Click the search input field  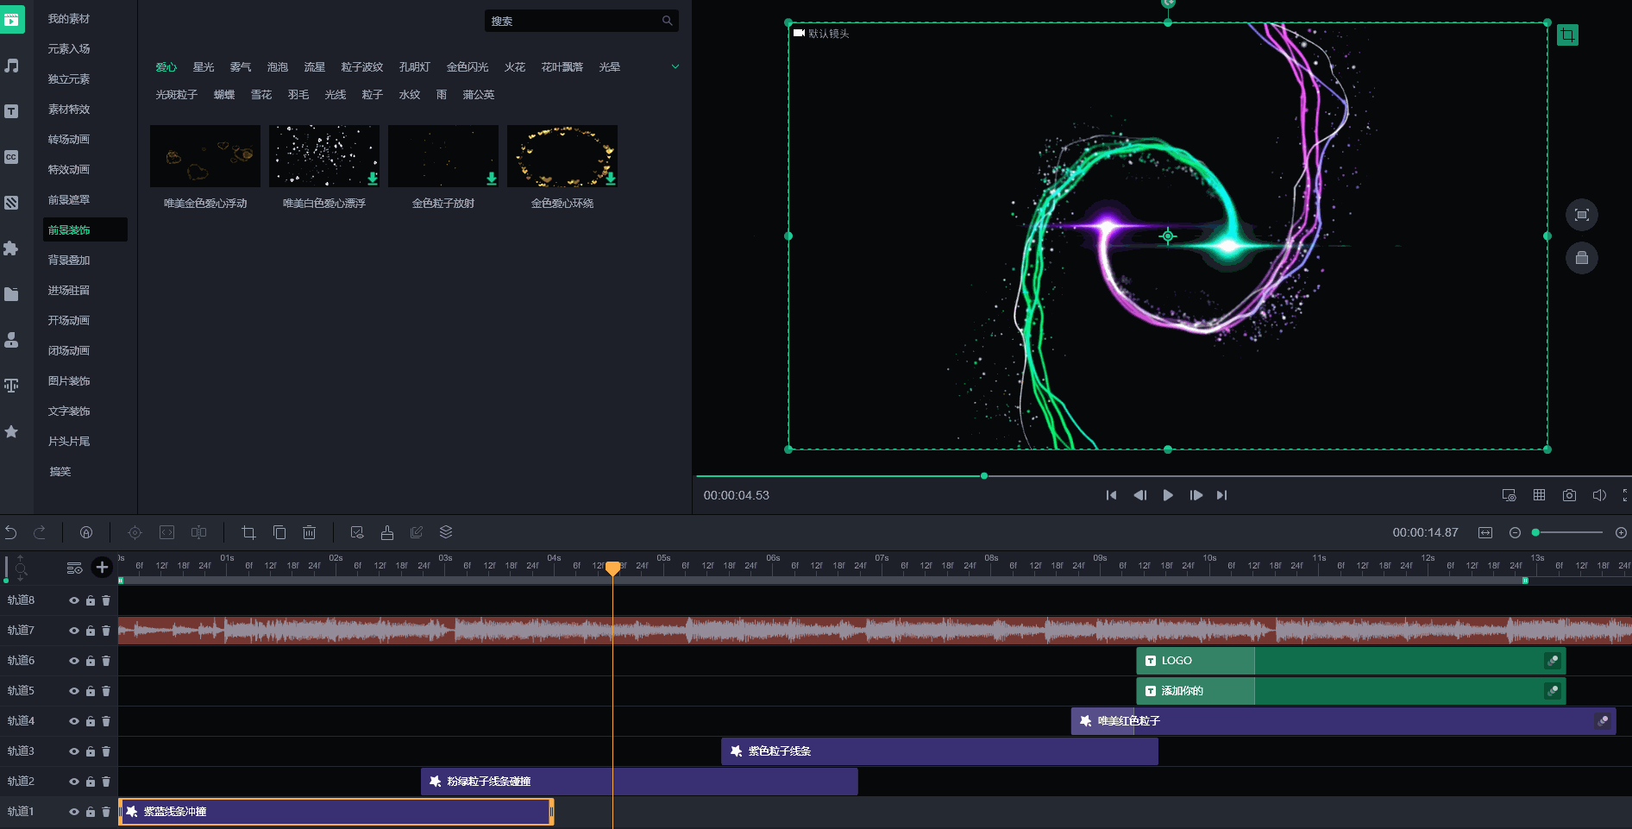(x=581, y=21)
